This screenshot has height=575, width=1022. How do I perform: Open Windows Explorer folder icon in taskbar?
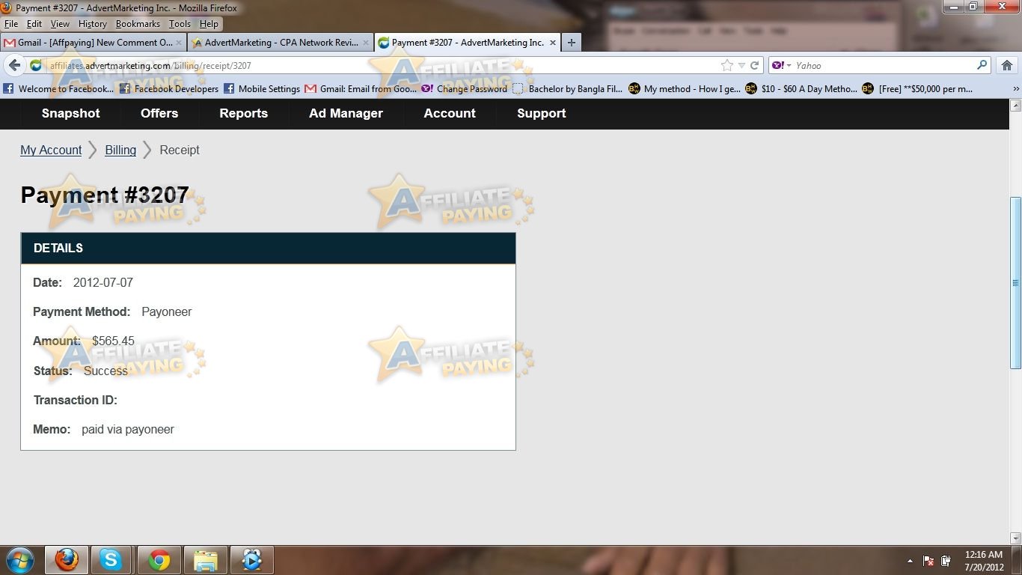(205, 560)
